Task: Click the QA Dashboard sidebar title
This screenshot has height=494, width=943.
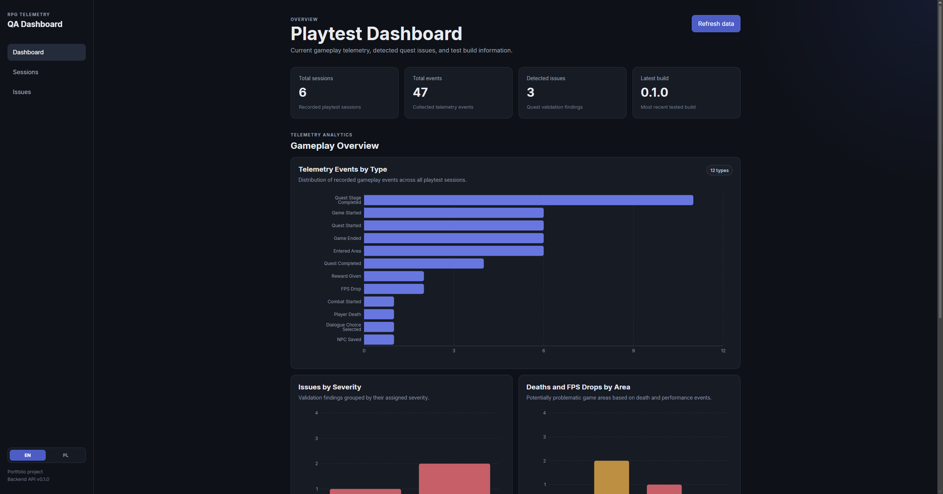Action: coord(35,24)
